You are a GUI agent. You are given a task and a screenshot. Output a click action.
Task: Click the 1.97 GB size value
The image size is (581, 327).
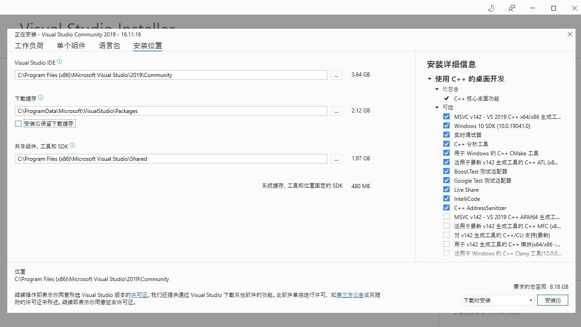361,158
